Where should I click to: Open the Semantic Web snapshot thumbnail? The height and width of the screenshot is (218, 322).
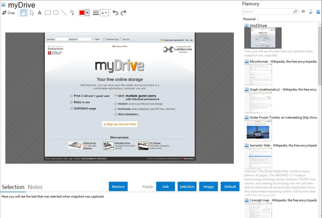[258, 158]
